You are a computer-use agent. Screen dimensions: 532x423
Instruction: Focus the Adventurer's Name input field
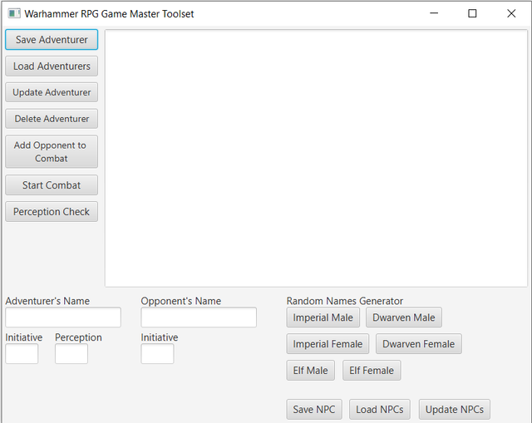pyautogui.click(x=63, y=317)
